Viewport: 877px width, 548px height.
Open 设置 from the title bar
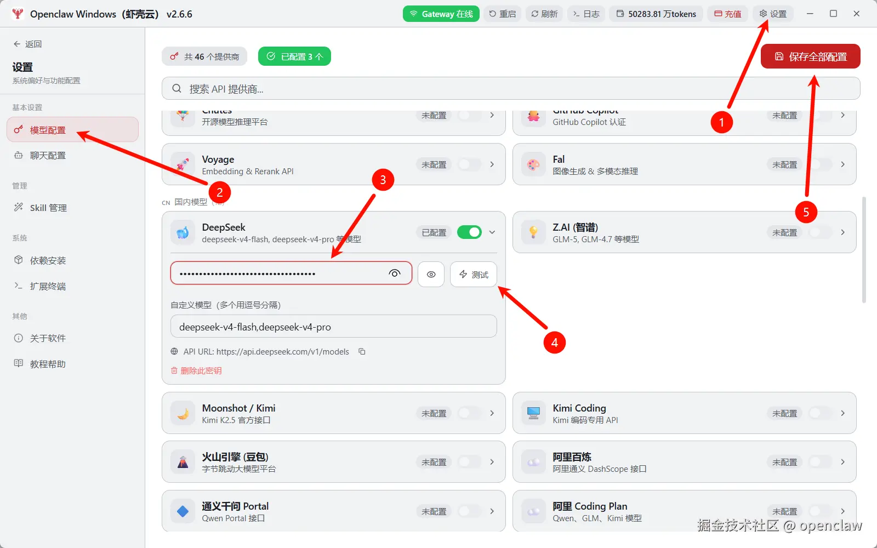pyautogui.click(x=772, y=14)
